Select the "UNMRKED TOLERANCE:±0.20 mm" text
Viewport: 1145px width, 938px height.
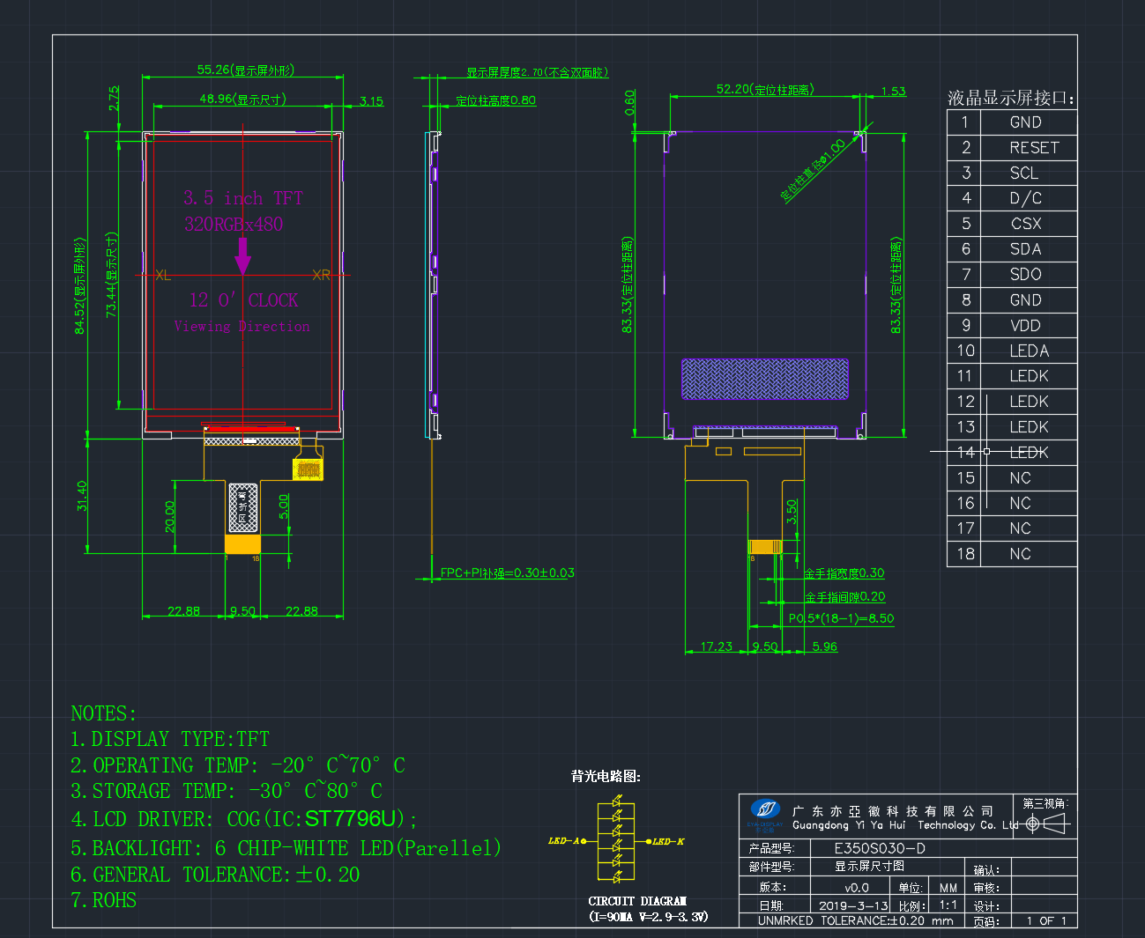click(855, 920)
